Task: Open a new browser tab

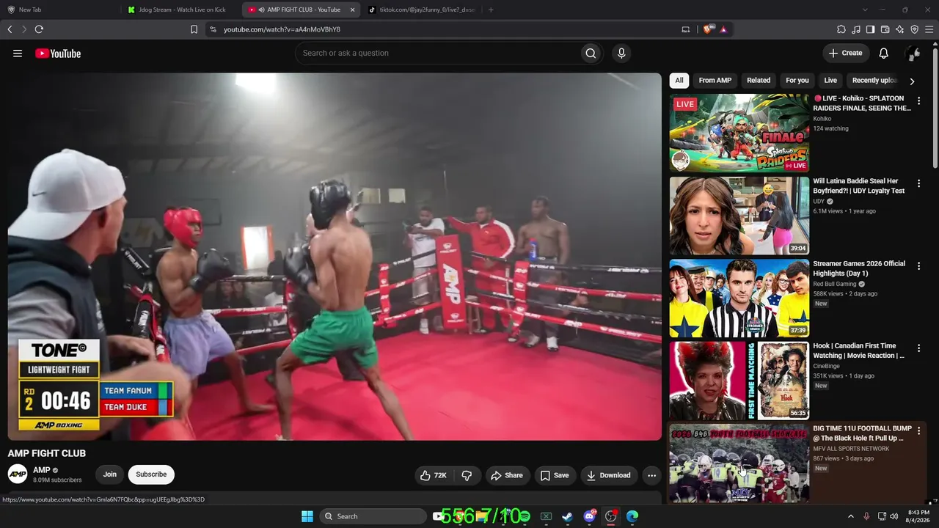Action: click(x=491, y=10)
